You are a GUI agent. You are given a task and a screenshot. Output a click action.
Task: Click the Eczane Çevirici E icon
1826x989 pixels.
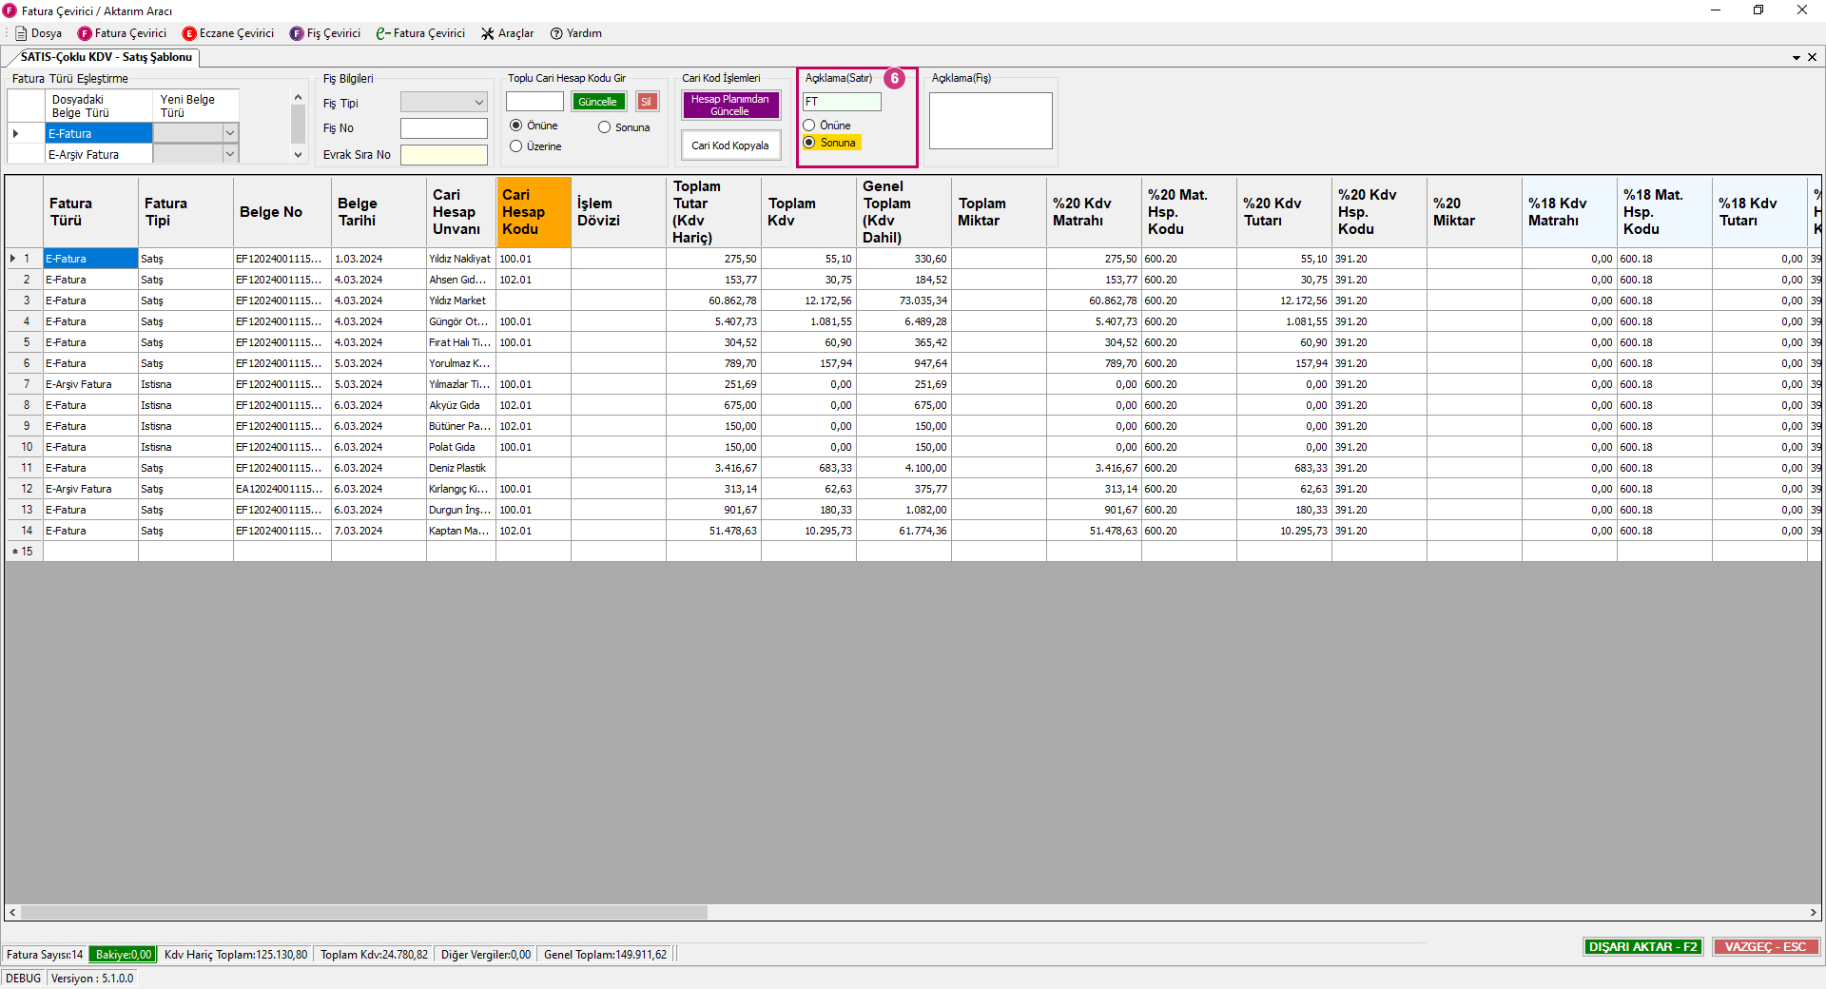pos(189,33)
